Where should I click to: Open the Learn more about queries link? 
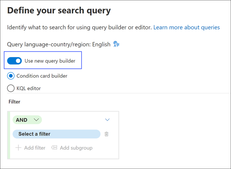pyautogui.click(x=187, y=27)
